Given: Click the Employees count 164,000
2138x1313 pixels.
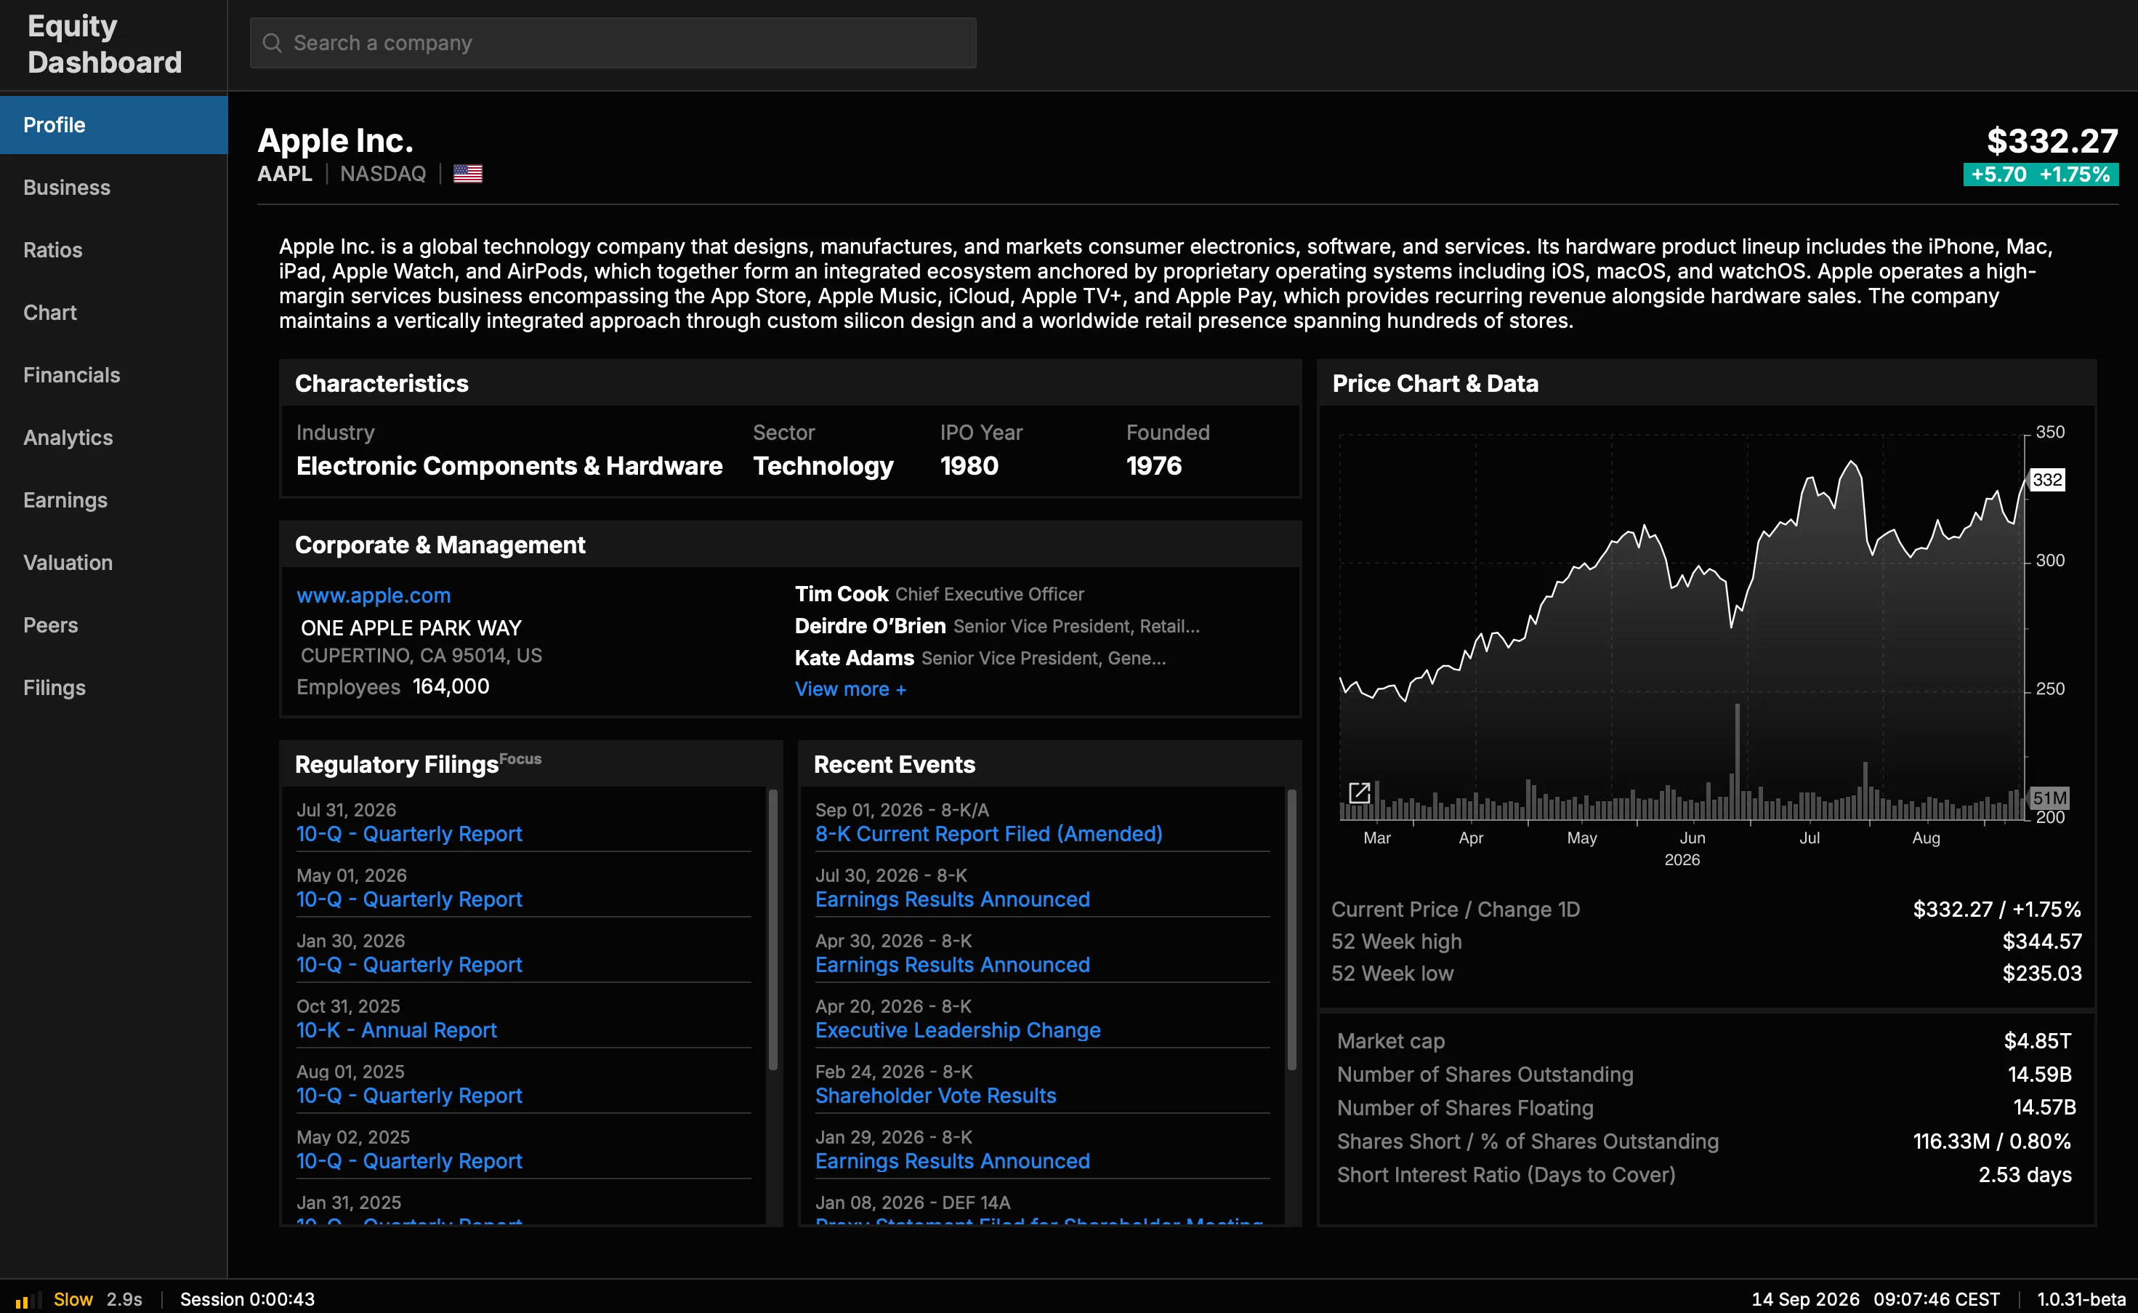Looking at the screenshot, I should pyautogui.click(x=451, y=686).
